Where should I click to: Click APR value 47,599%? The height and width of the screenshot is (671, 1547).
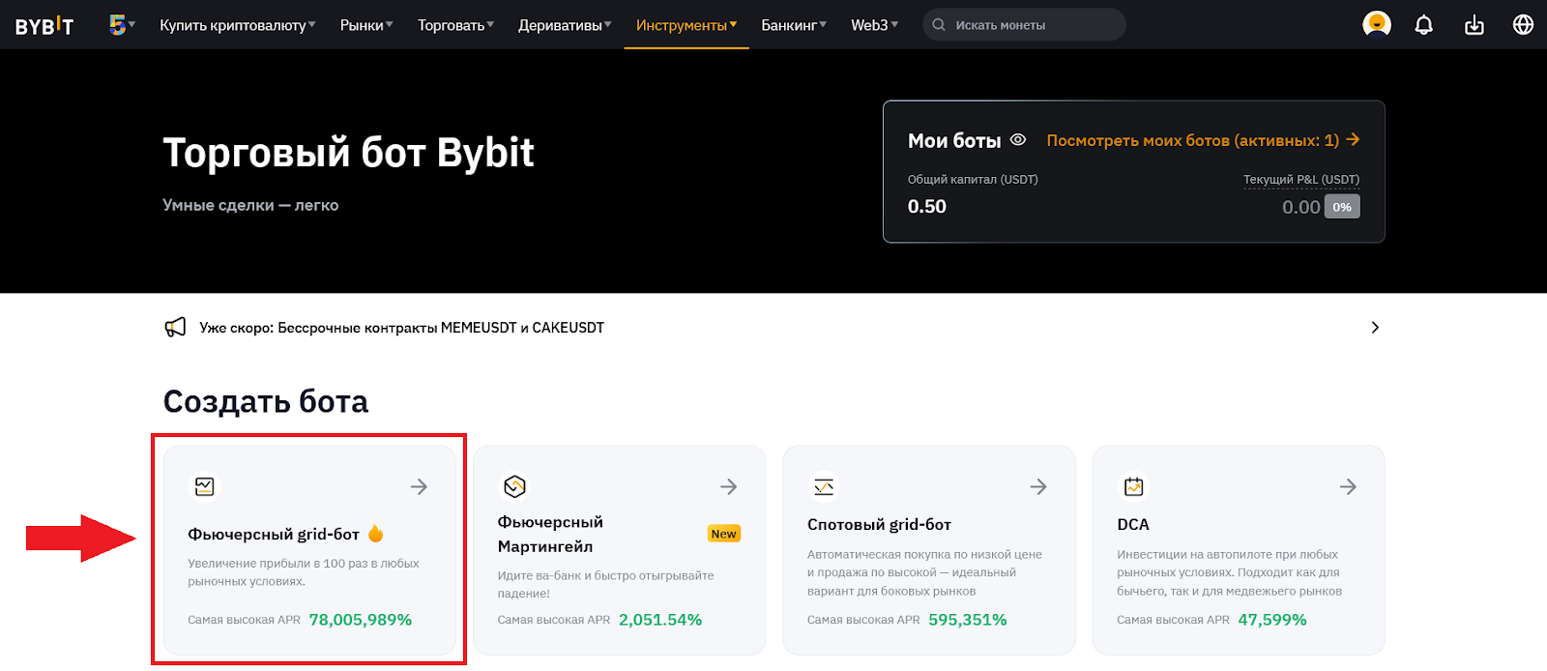(x=1272, y=620)
